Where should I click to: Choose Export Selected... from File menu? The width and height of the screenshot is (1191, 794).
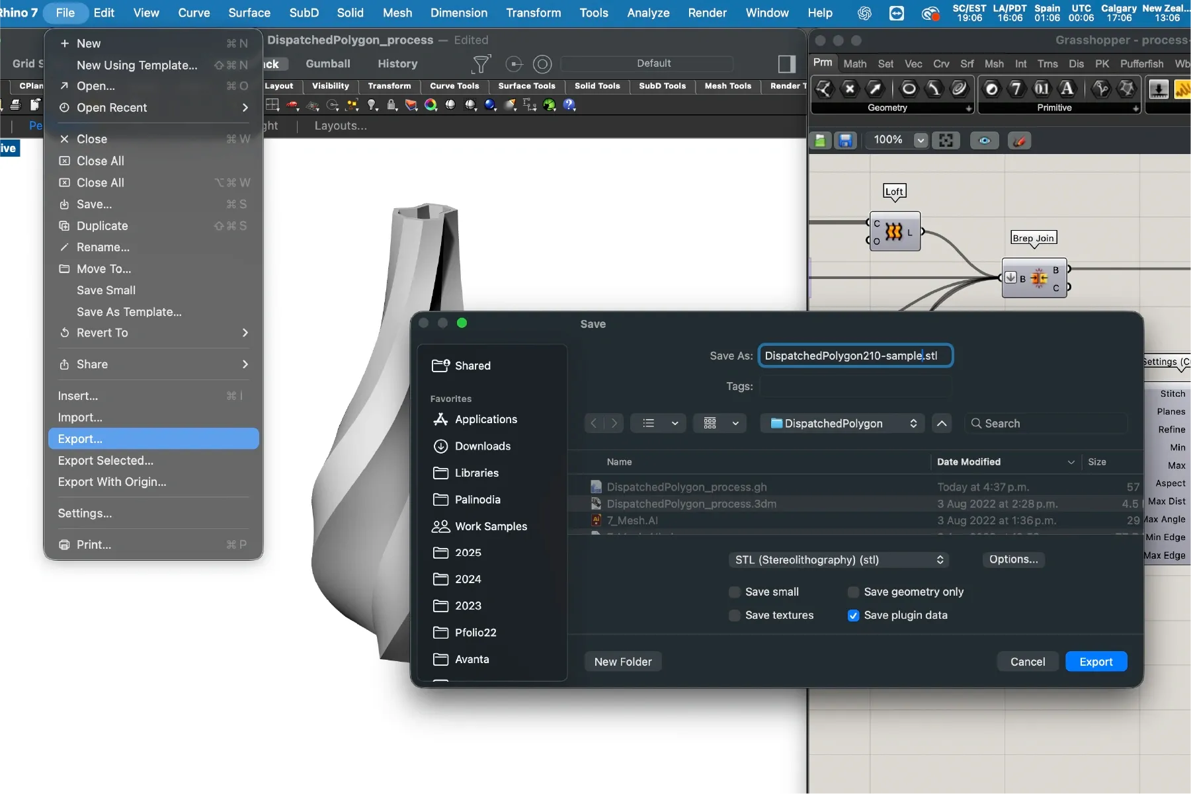[x=106, y=460]
